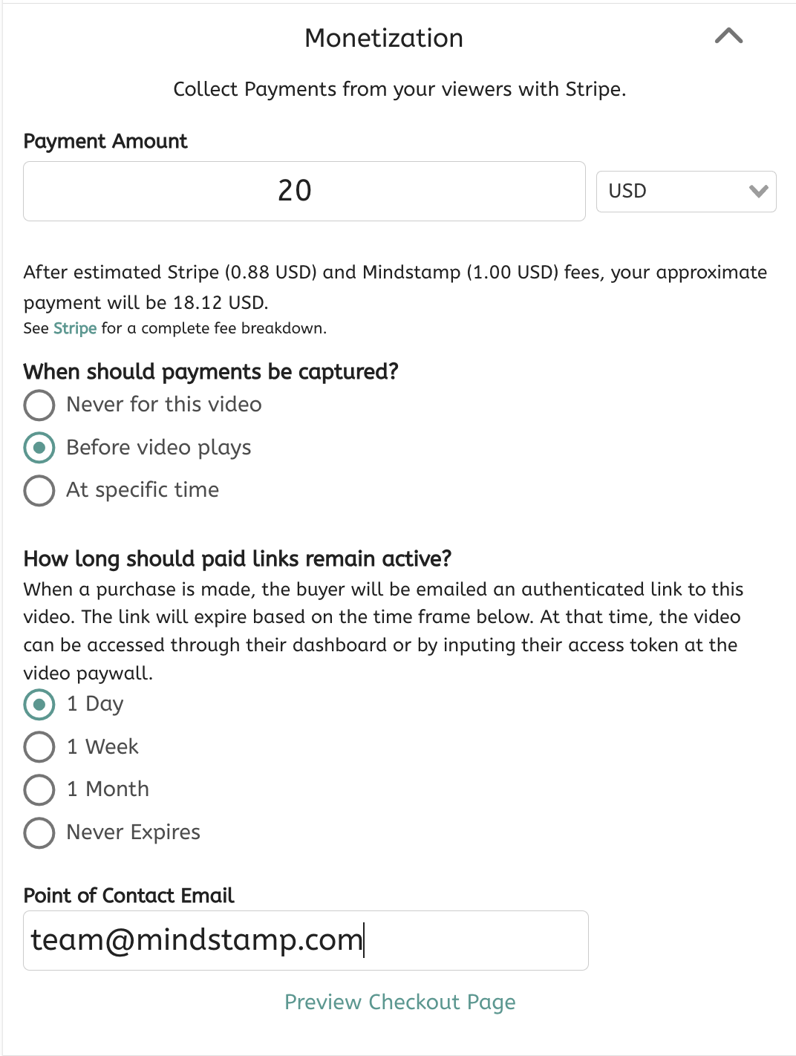Focus the Point of Contact Email field
The width and height of the screenshot is (796, 1056).
pos(305,940)
